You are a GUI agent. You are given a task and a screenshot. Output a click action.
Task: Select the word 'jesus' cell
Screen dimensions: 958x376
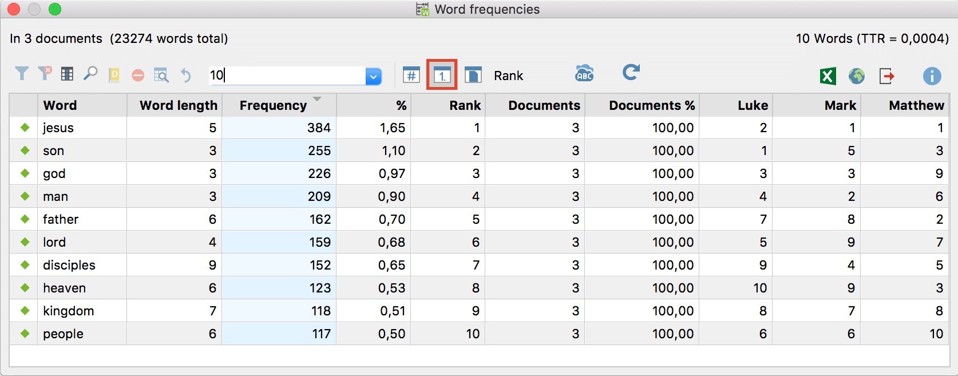pos(82,128)
